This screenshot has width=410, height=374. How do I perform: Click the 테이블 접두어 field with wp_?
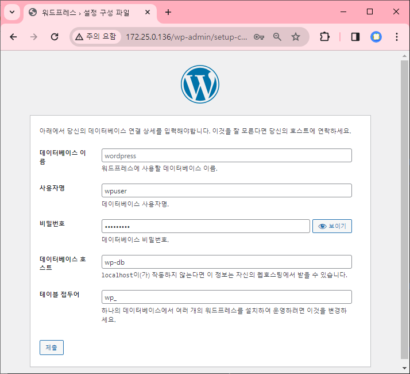(227, 297)
